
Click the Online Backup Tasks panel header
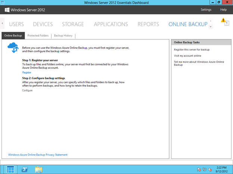201,42
